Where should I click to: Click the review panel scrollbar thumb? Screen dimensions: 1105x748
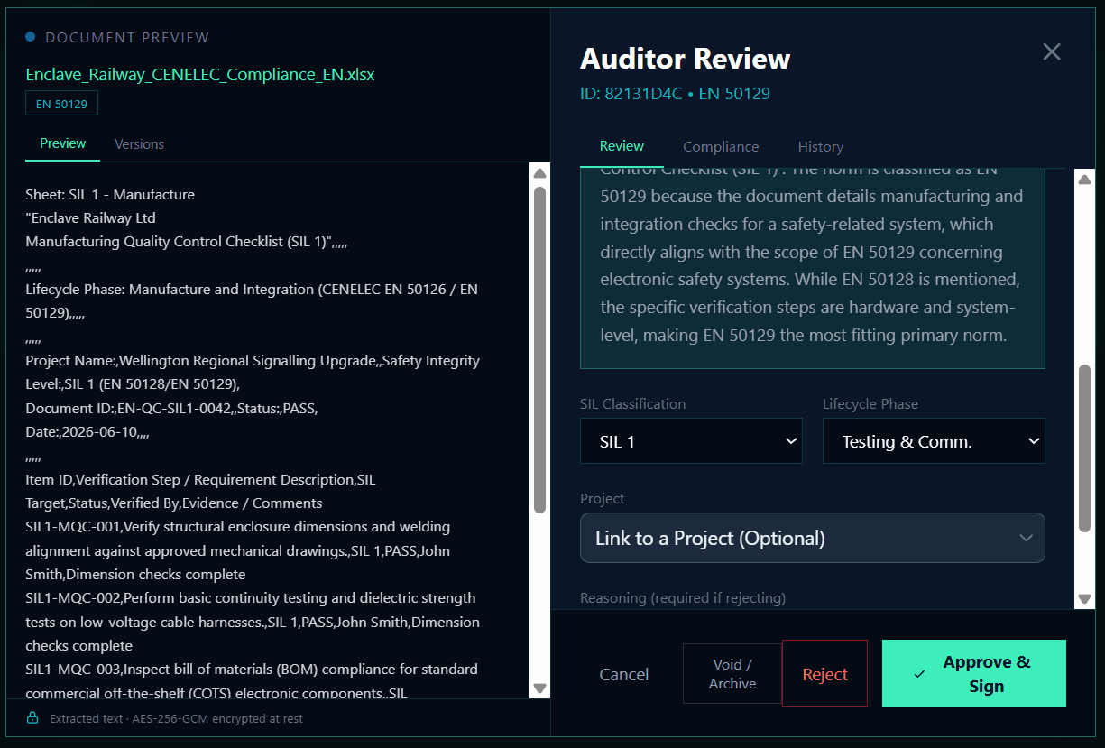(x=1085, y=448)
